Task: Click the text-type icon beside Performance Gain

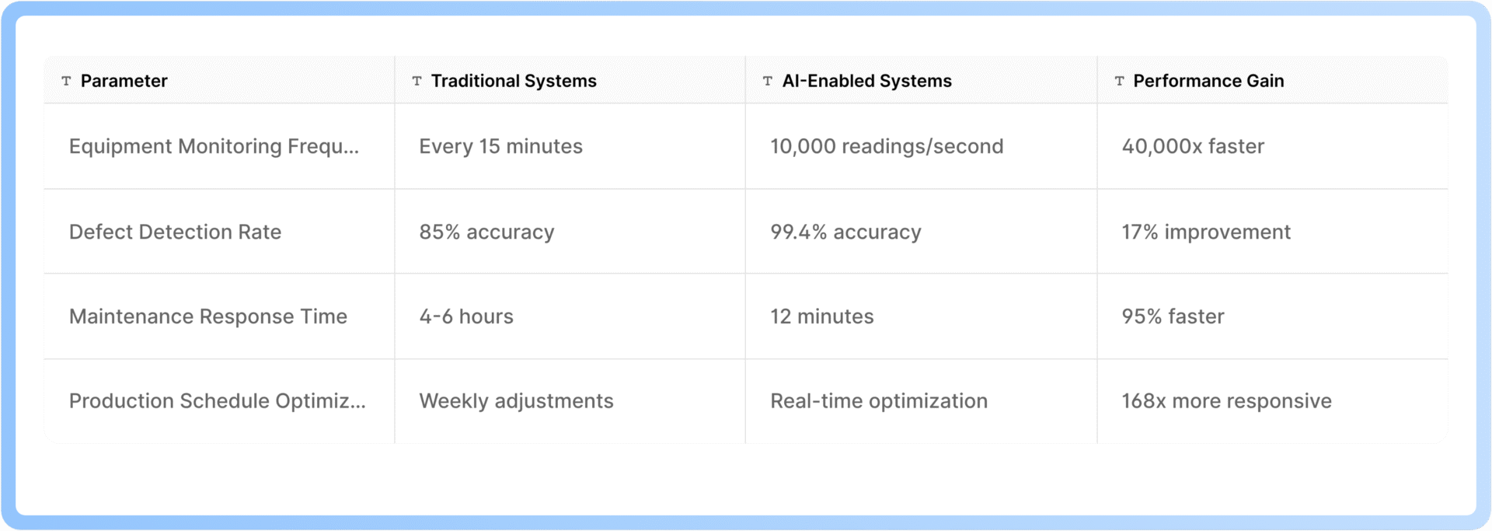Action: coord(1120,81)
